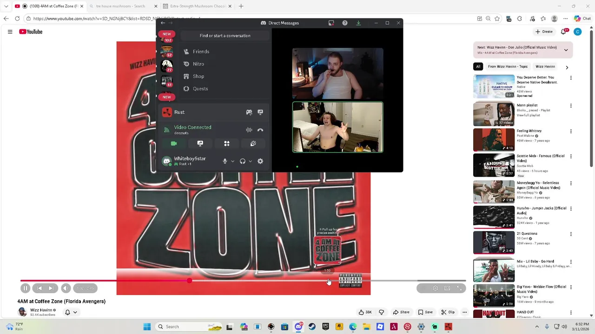This screenshot has width=595, height=334.
Task: Toggle Discord camera video button
Action: click(174, 143)
